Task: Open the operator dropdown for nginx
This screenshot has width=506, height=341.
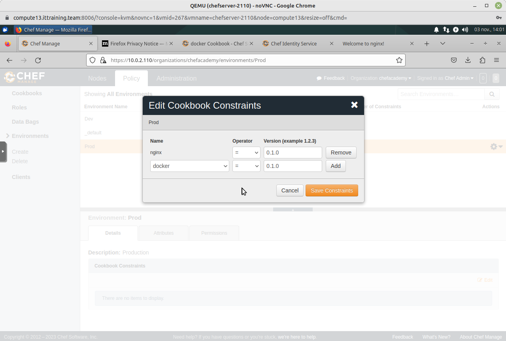Action: (246, 153)
